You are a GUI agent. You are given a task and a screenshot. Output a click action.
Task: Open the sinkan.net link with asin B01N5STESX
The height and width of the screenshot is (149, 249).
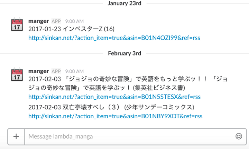(x=114, y=97)
